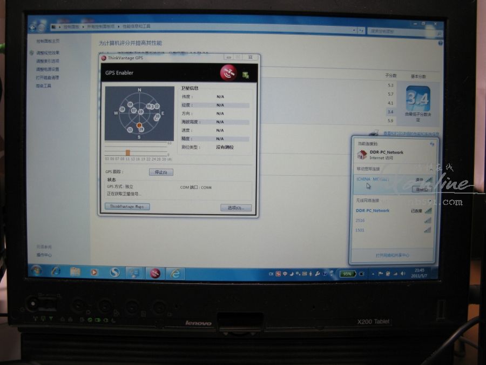Click the 性能信息和工具 breadcrumb
The height and width of the screenshot is (365, 486).
pos(137,26)
